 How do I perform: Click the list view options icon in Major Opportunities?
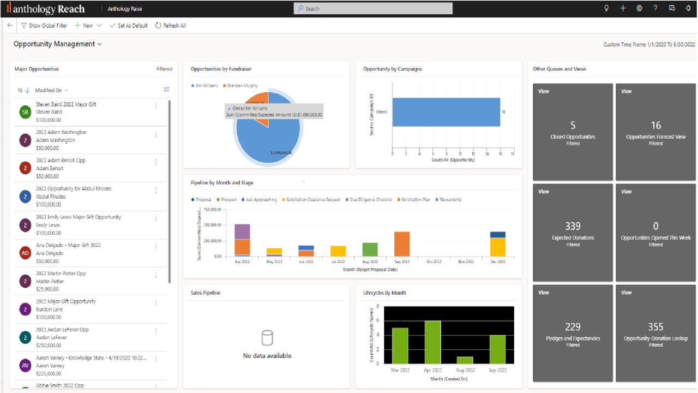point(167,90)
